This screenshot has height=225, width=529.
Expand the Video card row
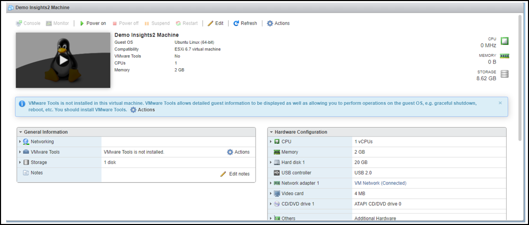(x=271, y=194)
